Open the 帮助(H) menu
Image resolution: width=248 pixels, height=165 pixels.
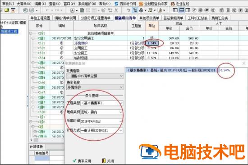pyautogui.click(x=105, y=4)
